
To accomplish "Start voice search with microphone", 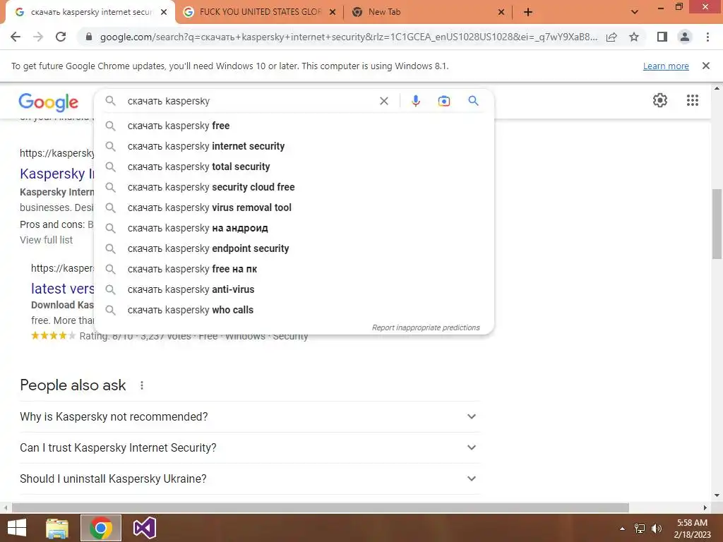I will [415, 101].
